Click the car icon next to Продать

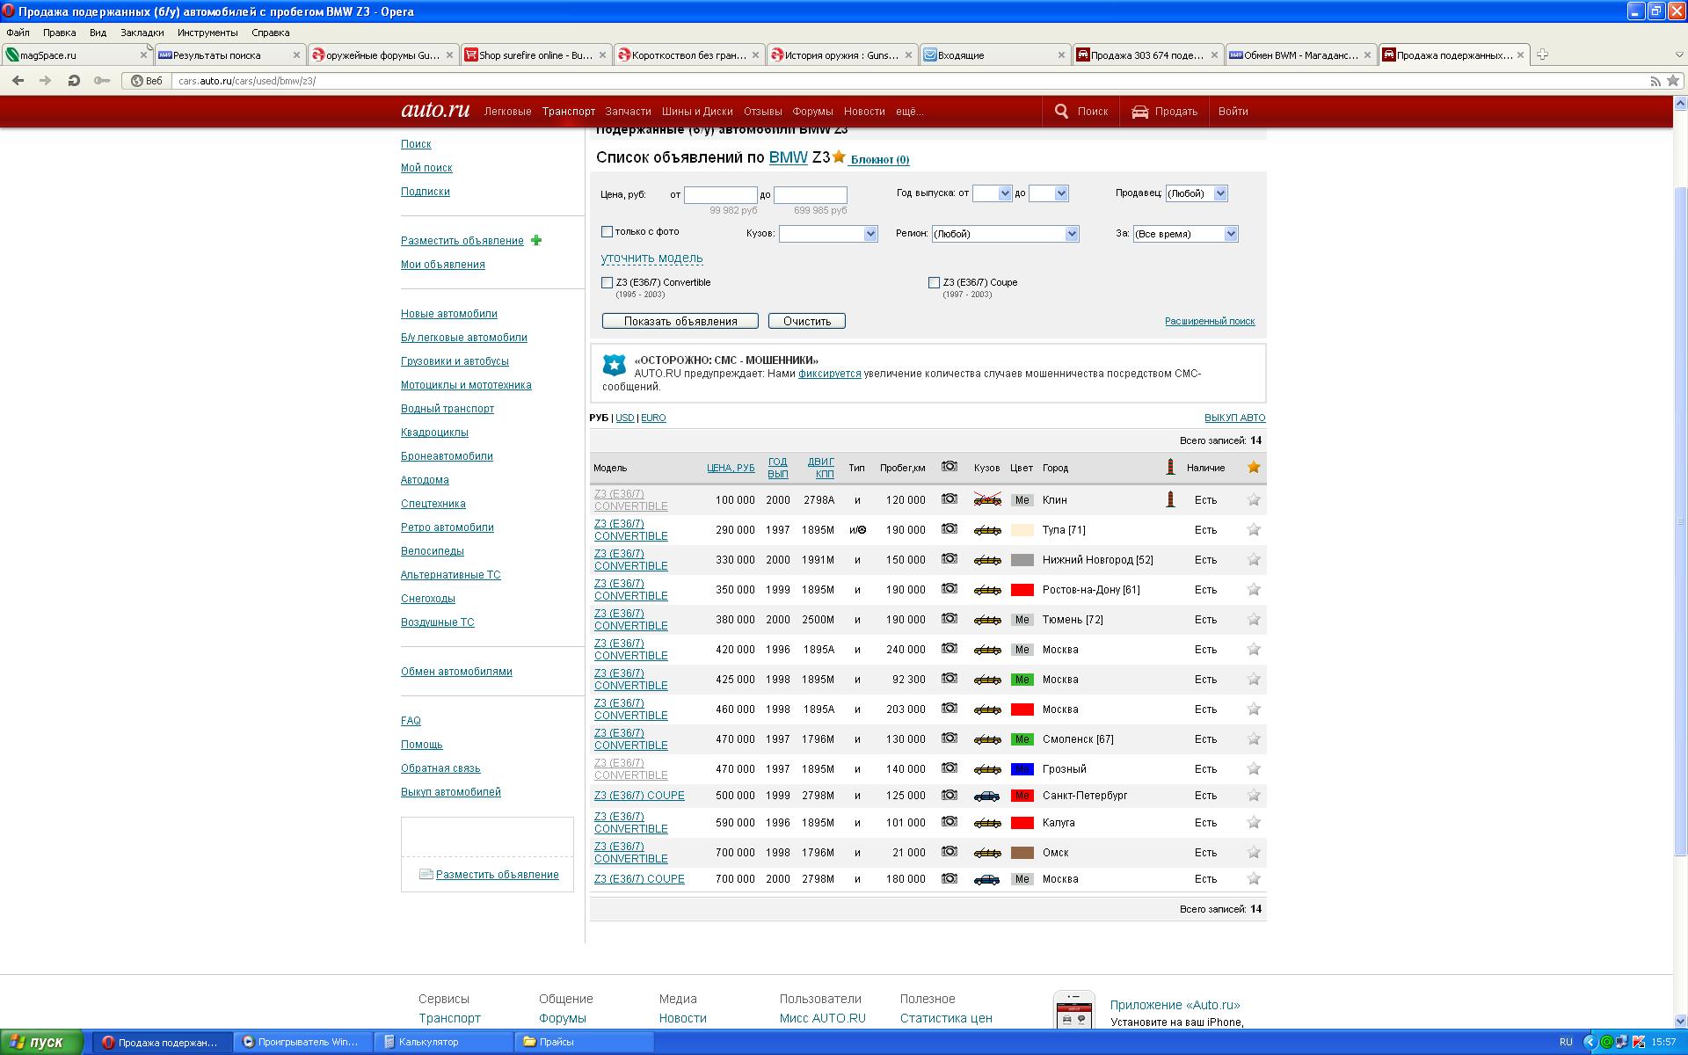pyautogui.click(x=1139, y=112)
